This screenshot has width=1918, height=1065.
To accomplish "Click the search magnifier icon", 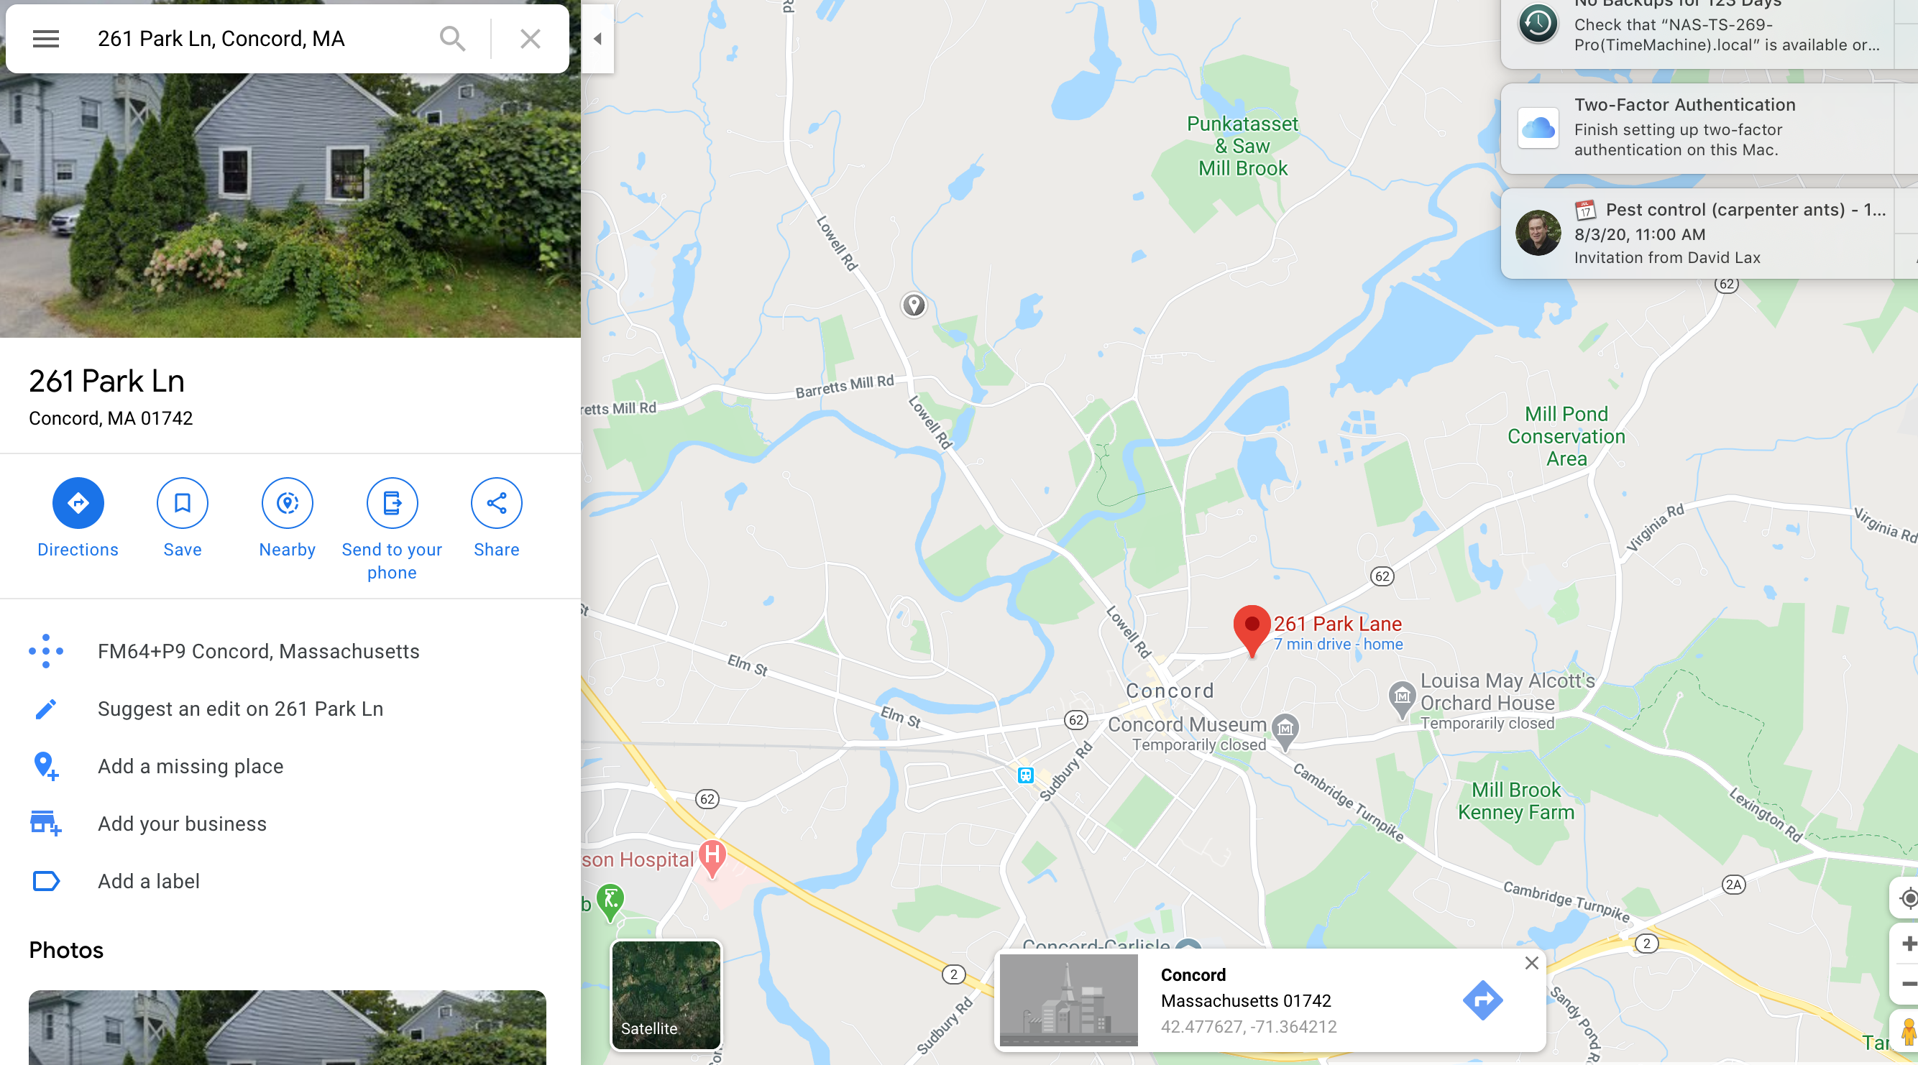I will pyautogui.click(x=452, y=39).
